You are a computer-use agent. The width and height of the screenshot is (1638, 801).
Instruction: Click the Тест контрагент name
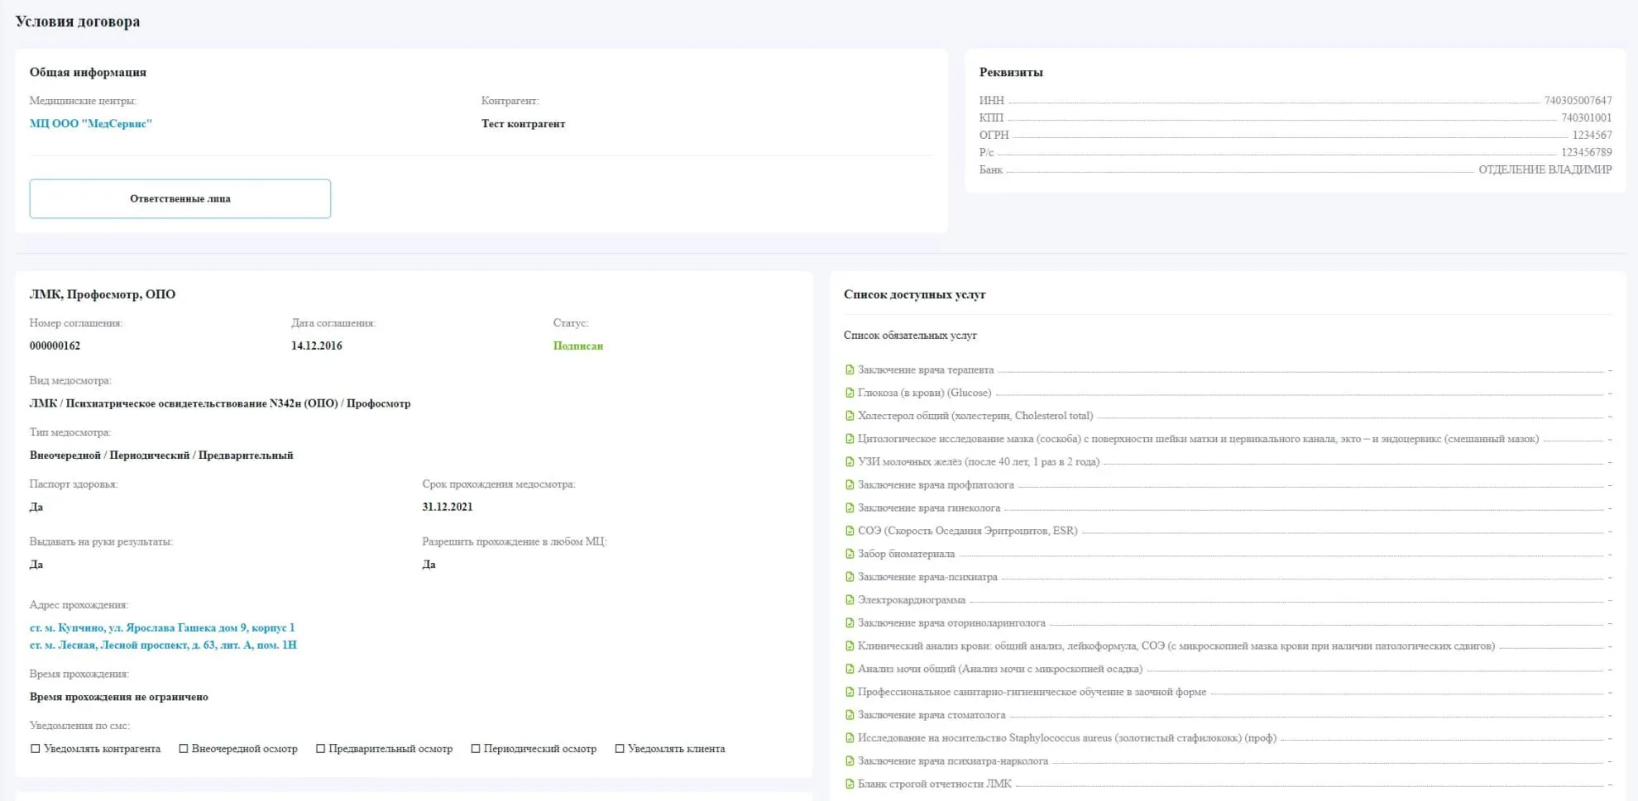click(524, 124)
